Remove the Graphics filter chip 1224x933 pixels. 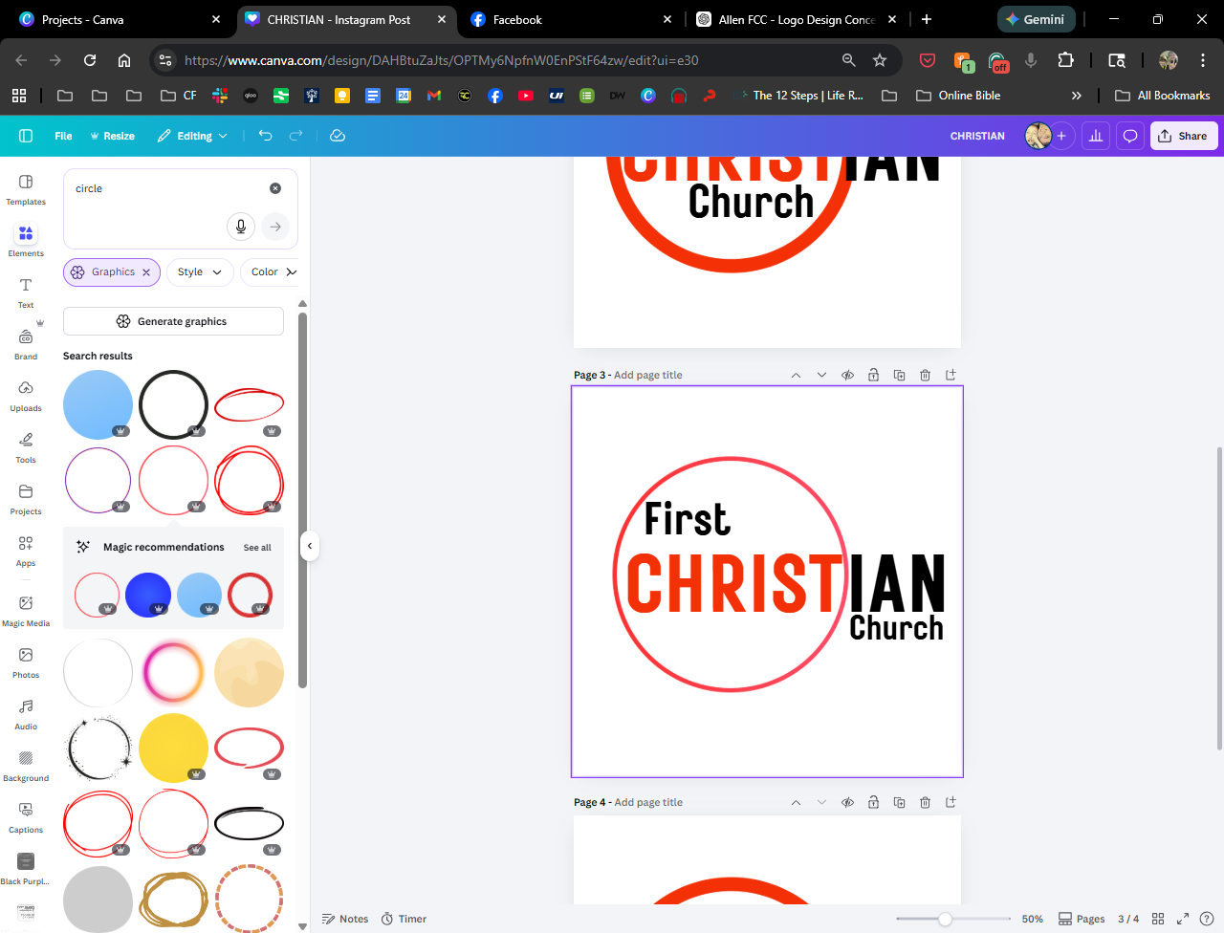[146, 272]
